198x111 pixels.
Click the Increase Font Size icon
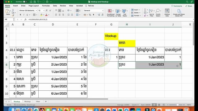pyautogui.click(x=47, y=10)
